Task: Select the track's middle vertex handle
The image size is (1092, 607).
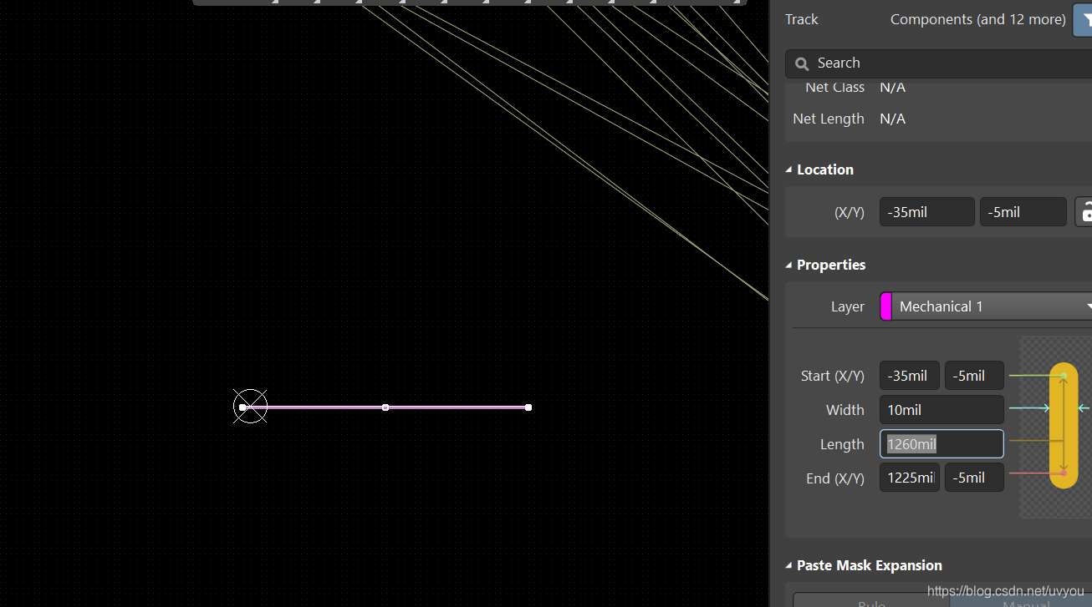Action: click(x=385, y=407)
